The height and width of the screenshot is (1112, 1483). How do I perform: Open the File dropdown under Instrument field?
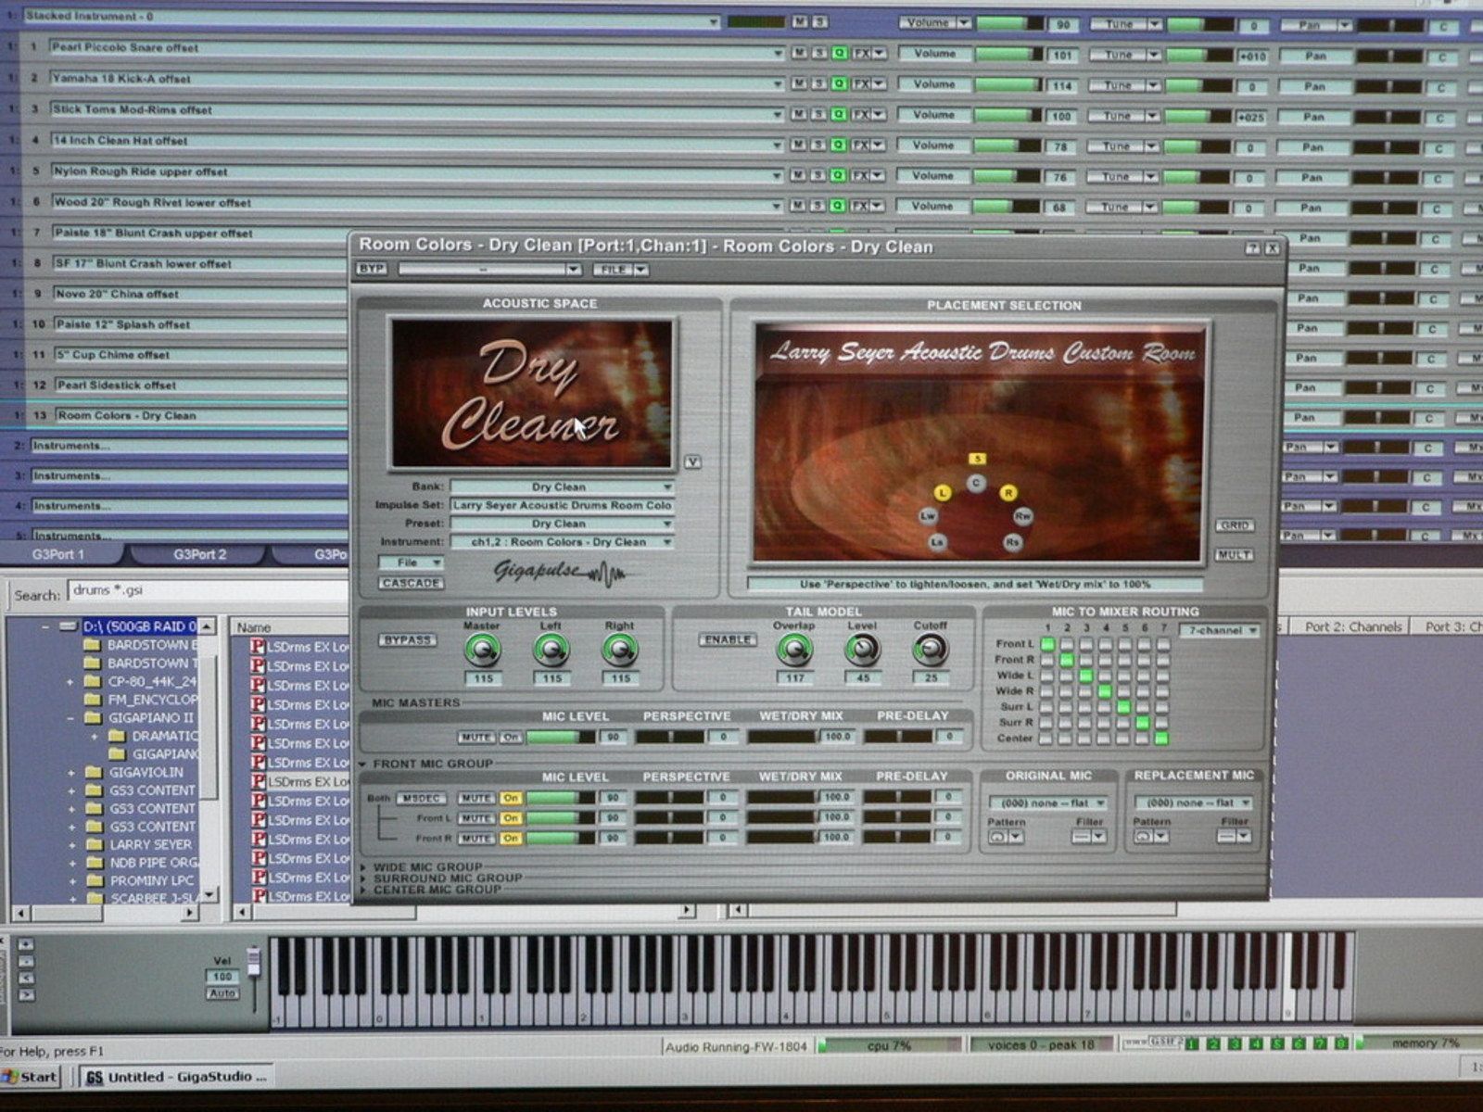pyautogui.click(x=411, y=562)
